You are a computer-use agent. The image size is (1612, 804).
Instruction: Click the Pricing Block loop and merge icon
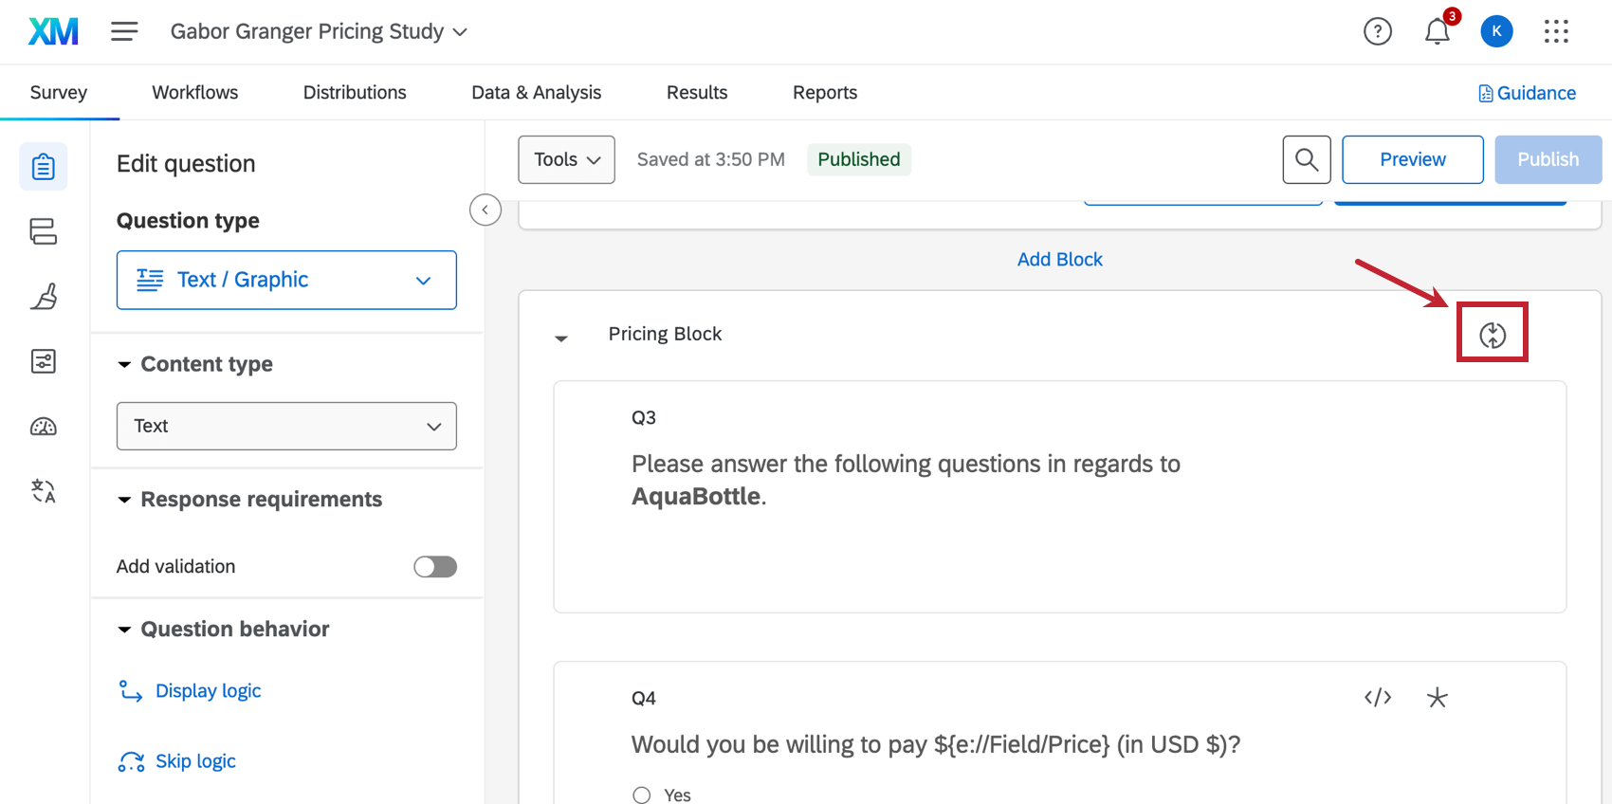1492,334
